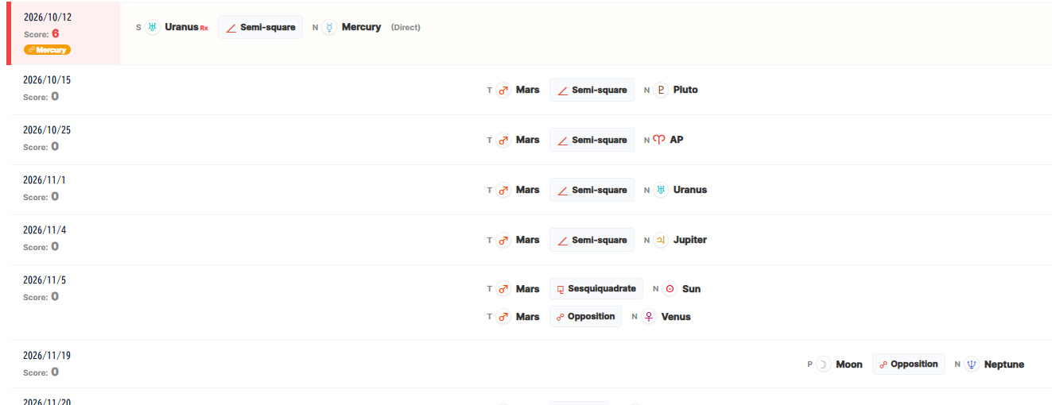Click Semi-square button for Mars–Jupiter
The height and width of the screenshot is (405, 1052).
click(592, 240)
